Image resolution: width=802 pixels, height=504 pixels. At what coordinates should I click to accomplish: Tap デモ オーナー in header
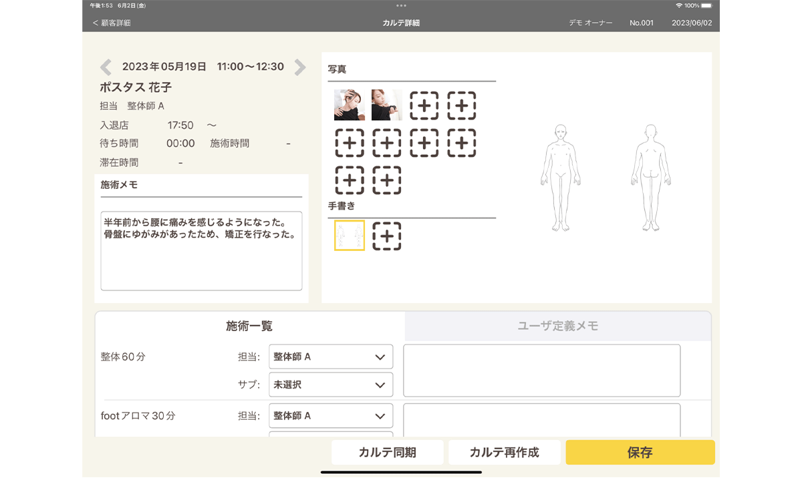tap(591, 23)
